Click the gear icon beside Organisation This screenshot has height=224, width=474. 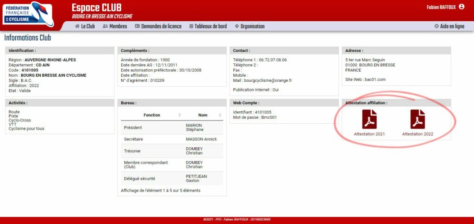(x=237, y=26)
